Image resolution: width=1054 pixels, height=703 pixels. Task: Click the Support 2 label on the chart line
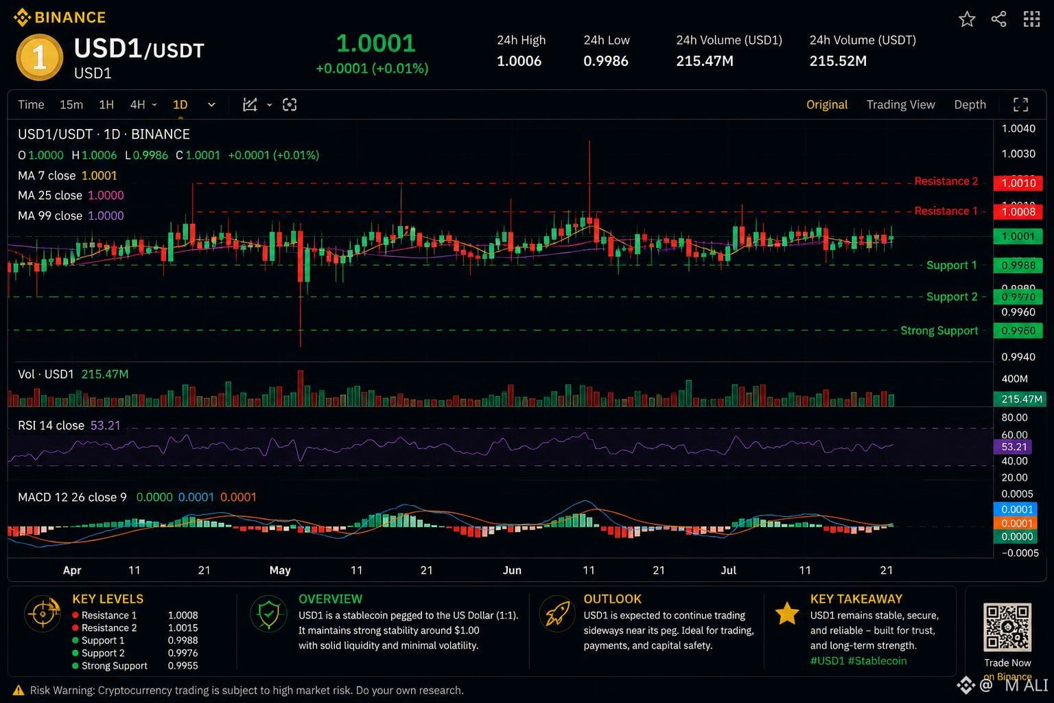pos(952,297)
